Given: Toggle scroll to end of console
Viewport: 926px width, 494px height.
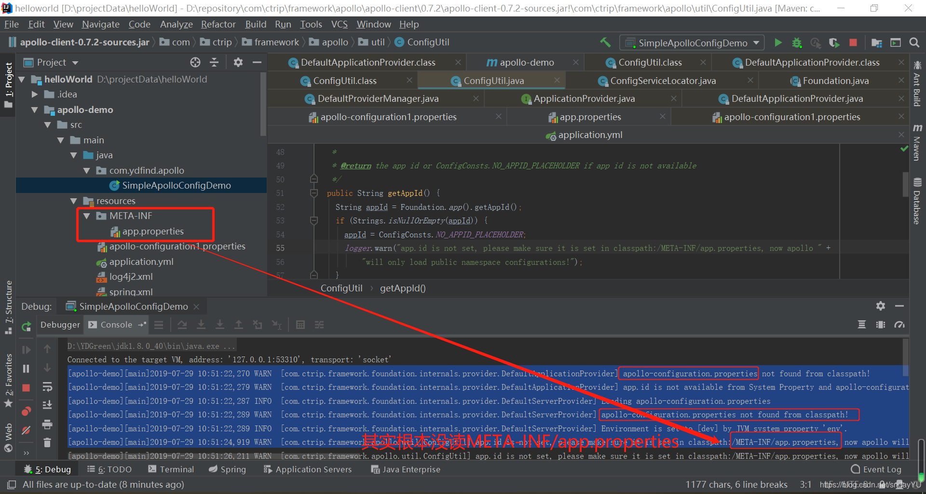Looking at the screenshot, I should [x=47, y=405].
